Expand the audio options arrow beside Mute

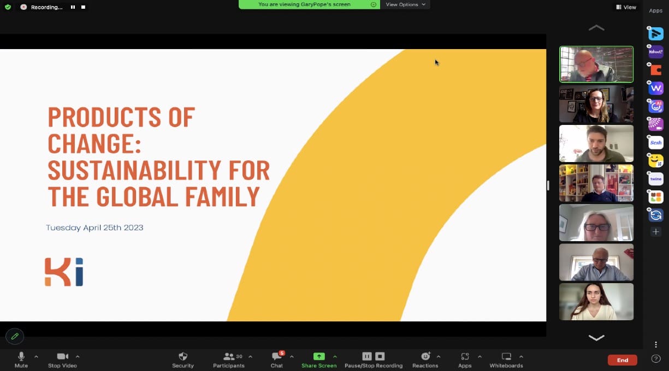[x=36, y=356]
